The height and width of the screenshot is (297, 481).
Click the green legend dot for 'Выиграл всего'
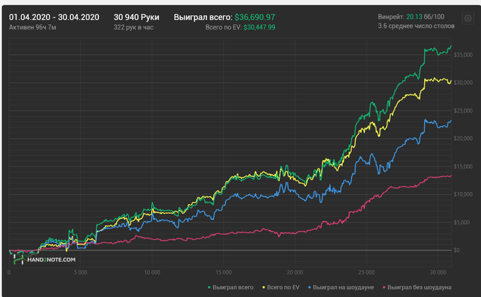[209, 287]
